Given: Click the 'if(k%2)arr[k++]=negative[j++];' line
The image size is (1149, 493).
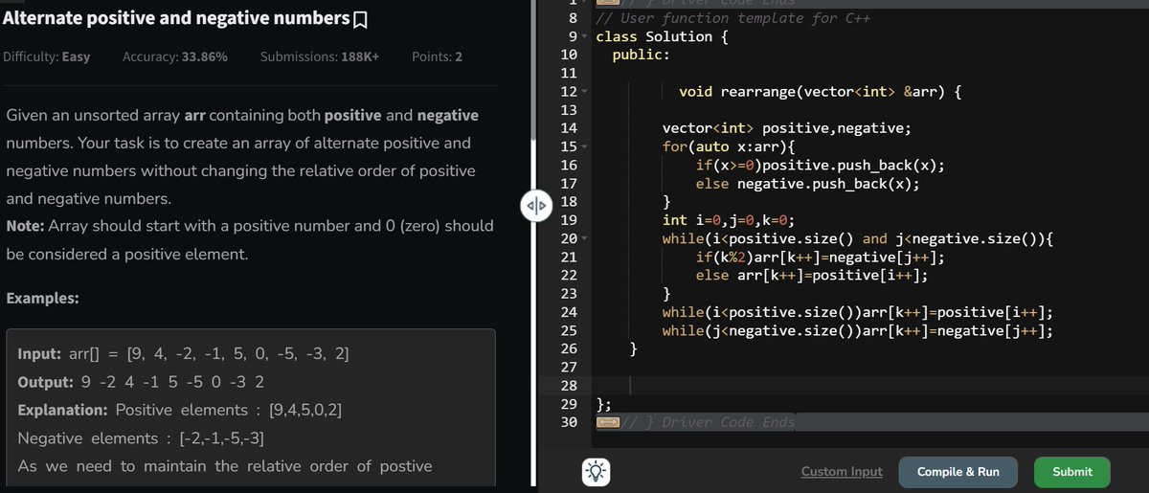Looking at the screenshot, I should tap(820, 257).
